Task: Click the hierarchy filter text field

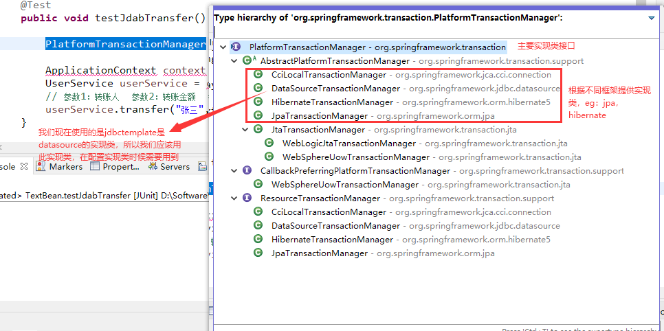Action: tap(436, 32)
